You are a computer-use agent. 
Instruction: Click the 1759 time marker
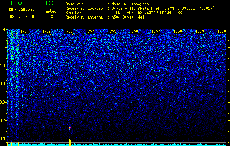click(x=200, y=31)
